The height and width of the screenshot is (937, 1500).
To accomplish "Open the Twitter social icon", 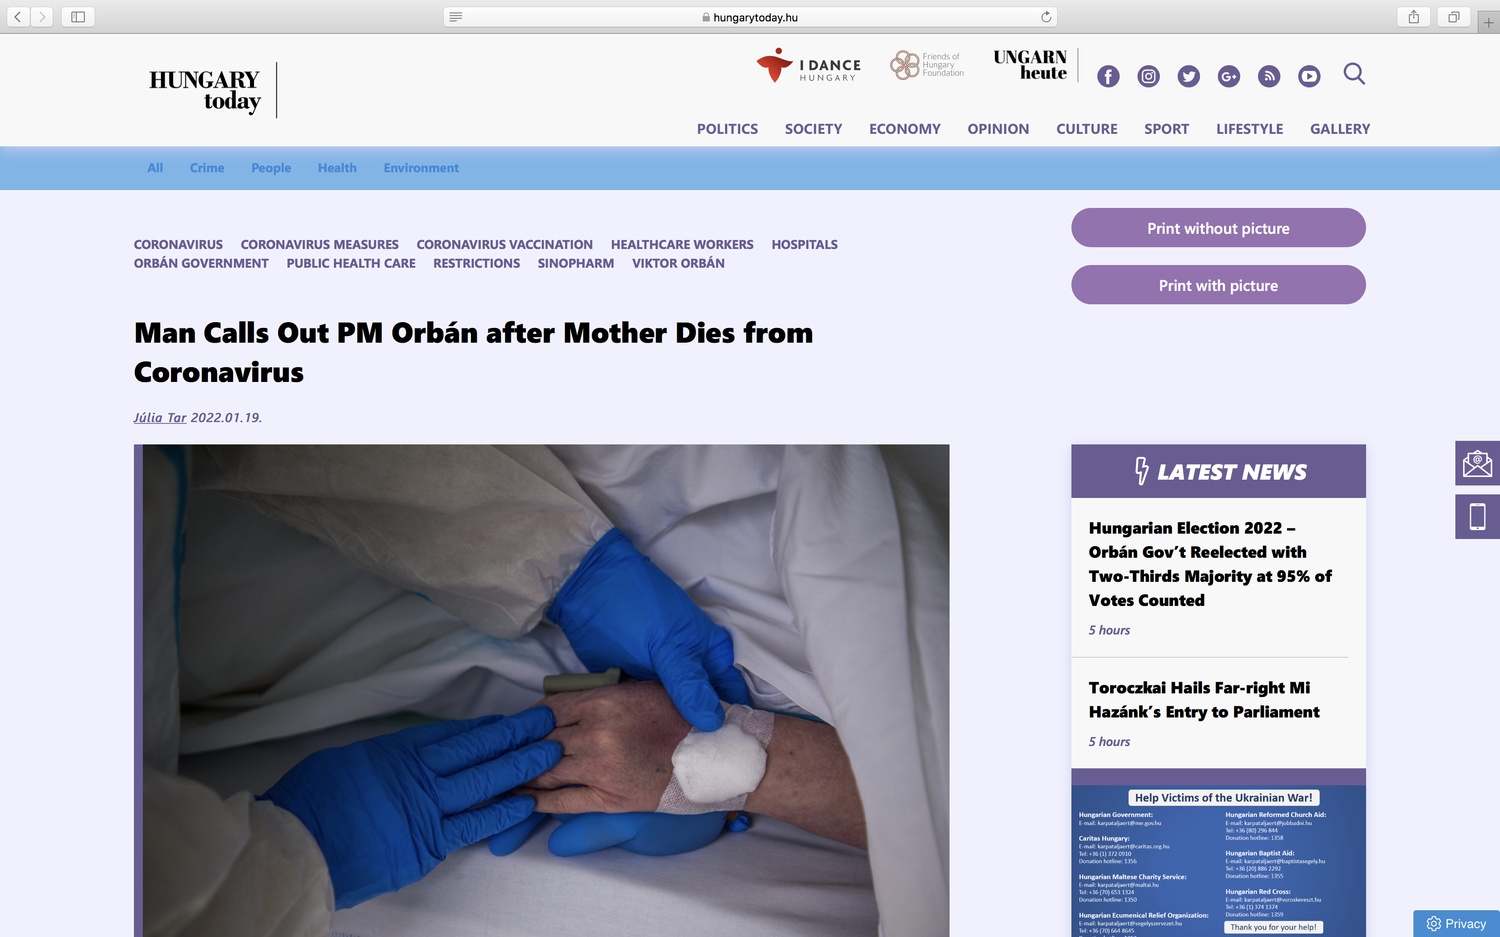I will point(1188,76).
